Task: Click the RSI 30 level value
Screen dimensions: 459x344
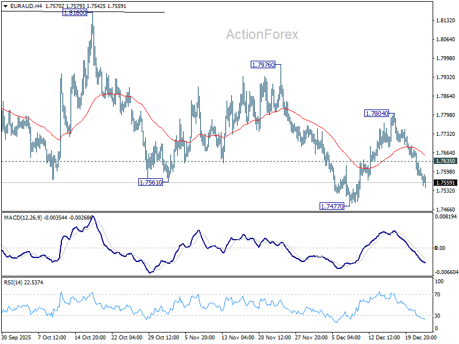Action: coord(438,315)
